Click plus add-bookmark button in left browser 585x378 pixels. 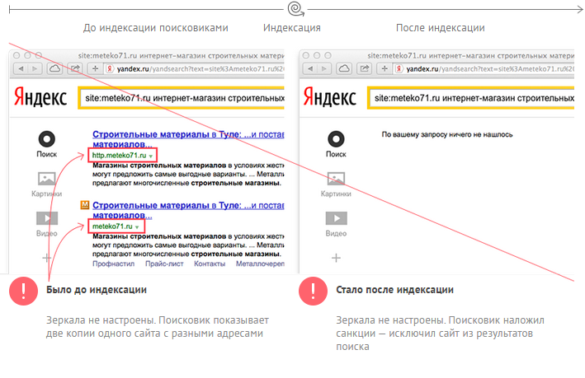click(95, 68)
